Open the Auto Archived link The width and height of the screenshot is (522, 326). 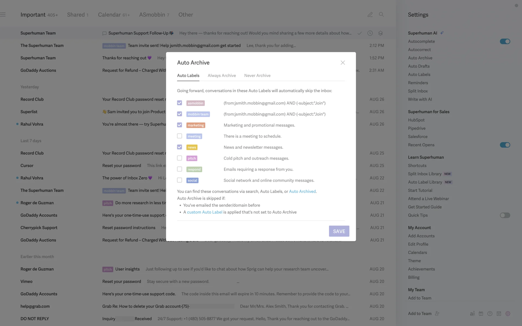(x=302, y=191)
